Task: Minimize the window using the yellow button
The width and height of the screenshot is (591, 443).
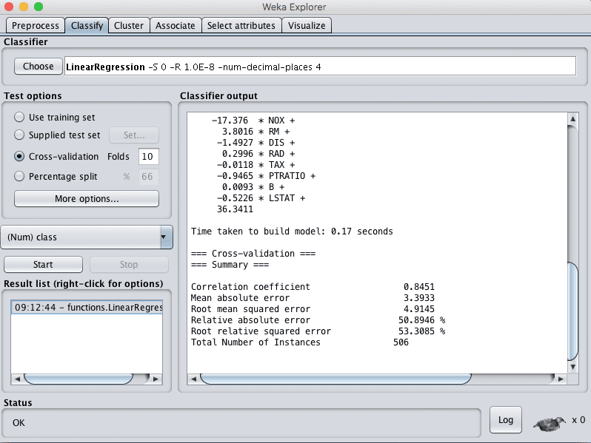Action: click(24, 7)
